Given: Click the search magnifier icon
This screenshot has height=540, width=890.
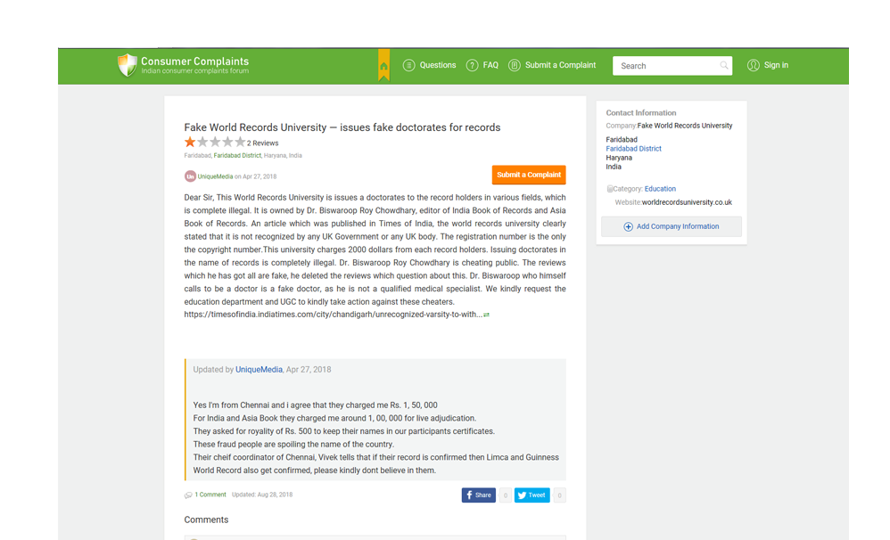Looking at the screenshot, I should (x=724, y=65).
